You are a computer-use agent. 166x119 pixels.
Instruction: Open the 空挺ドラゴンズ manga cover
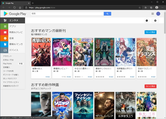(x=147, y=52)
